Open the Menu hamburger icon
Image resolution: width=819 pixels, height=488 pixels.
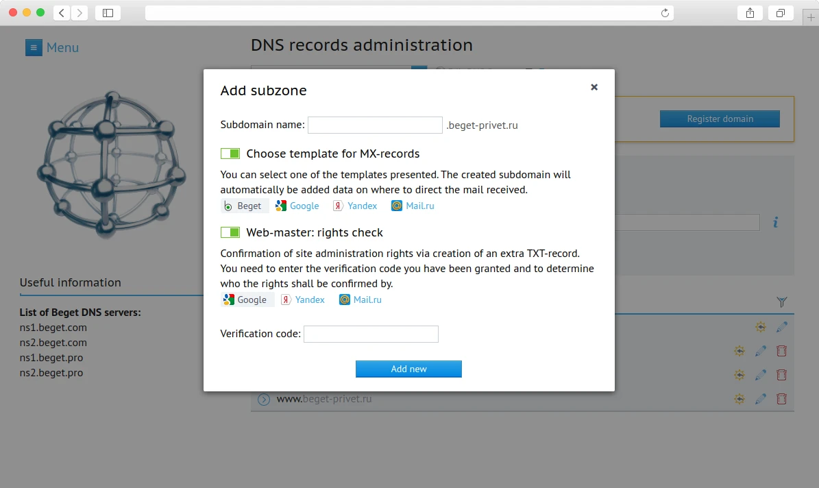click(34, 47)
